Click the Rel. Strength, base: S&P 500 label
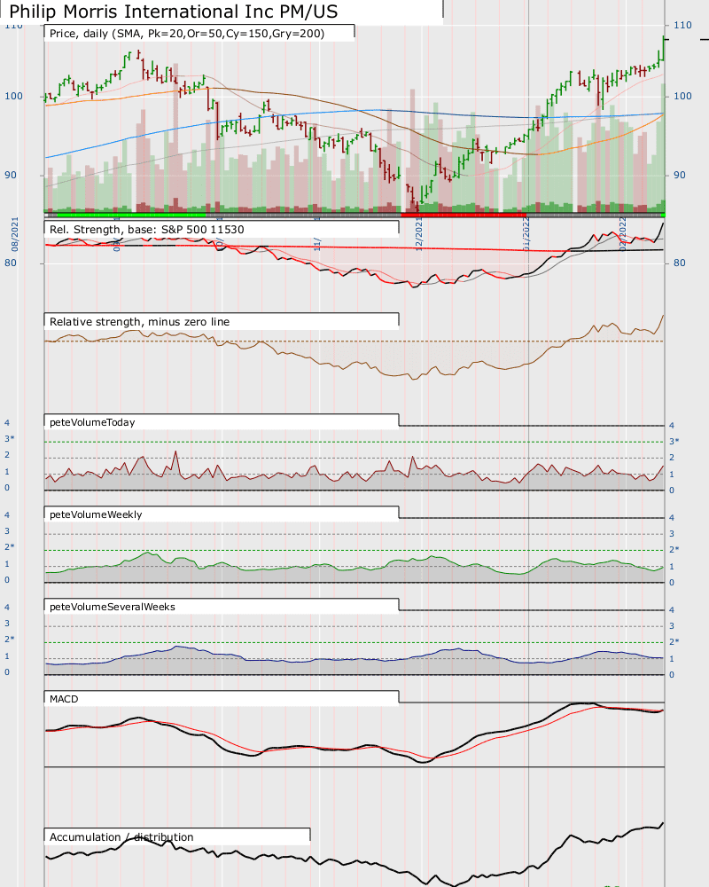The width and height of the screenshot is (709, 887). [x=146, y=229]
